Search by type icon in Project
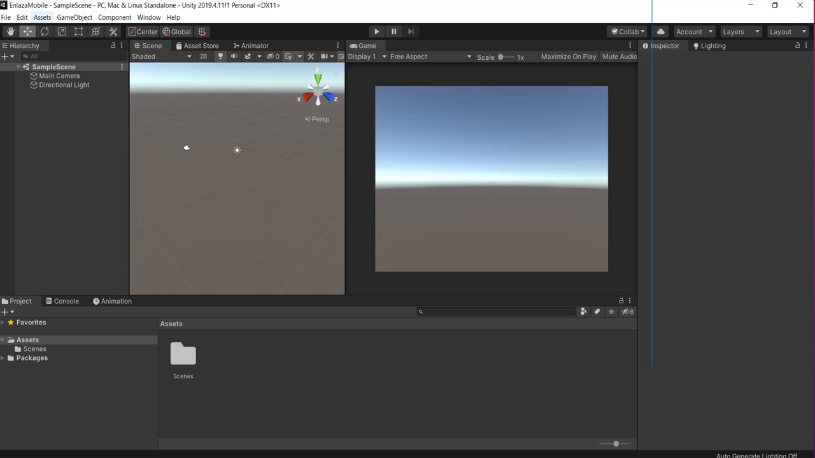The height and width of the screenshot is (458, 815). click(x=583, y=312)
